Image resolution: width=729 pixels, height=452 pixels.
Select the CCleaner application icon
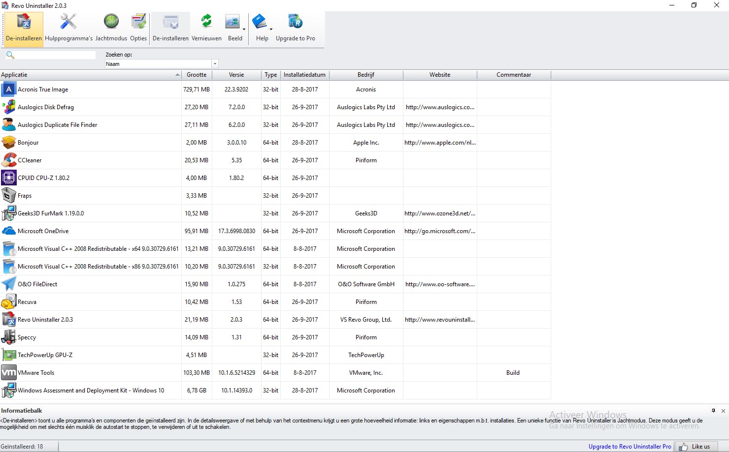tap(9, 160)
